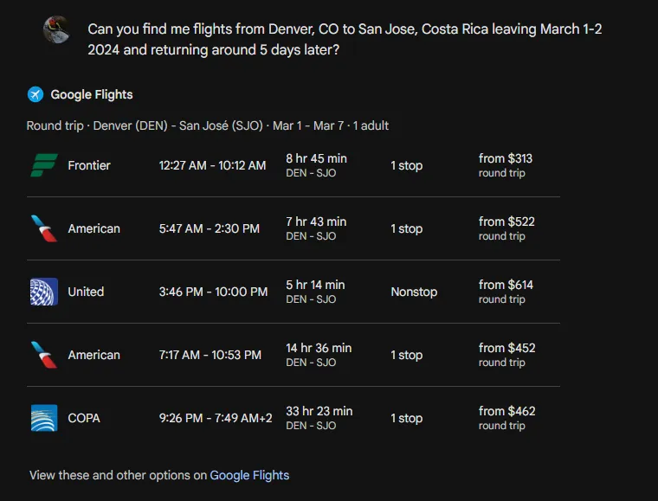Click the American logo on the $452 flight

[44, 355]
